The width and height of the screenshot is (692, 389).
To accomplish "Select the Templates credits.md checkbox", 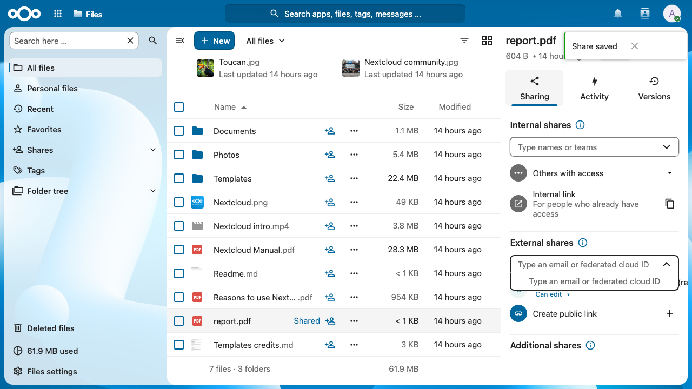I will click(179, 345).
